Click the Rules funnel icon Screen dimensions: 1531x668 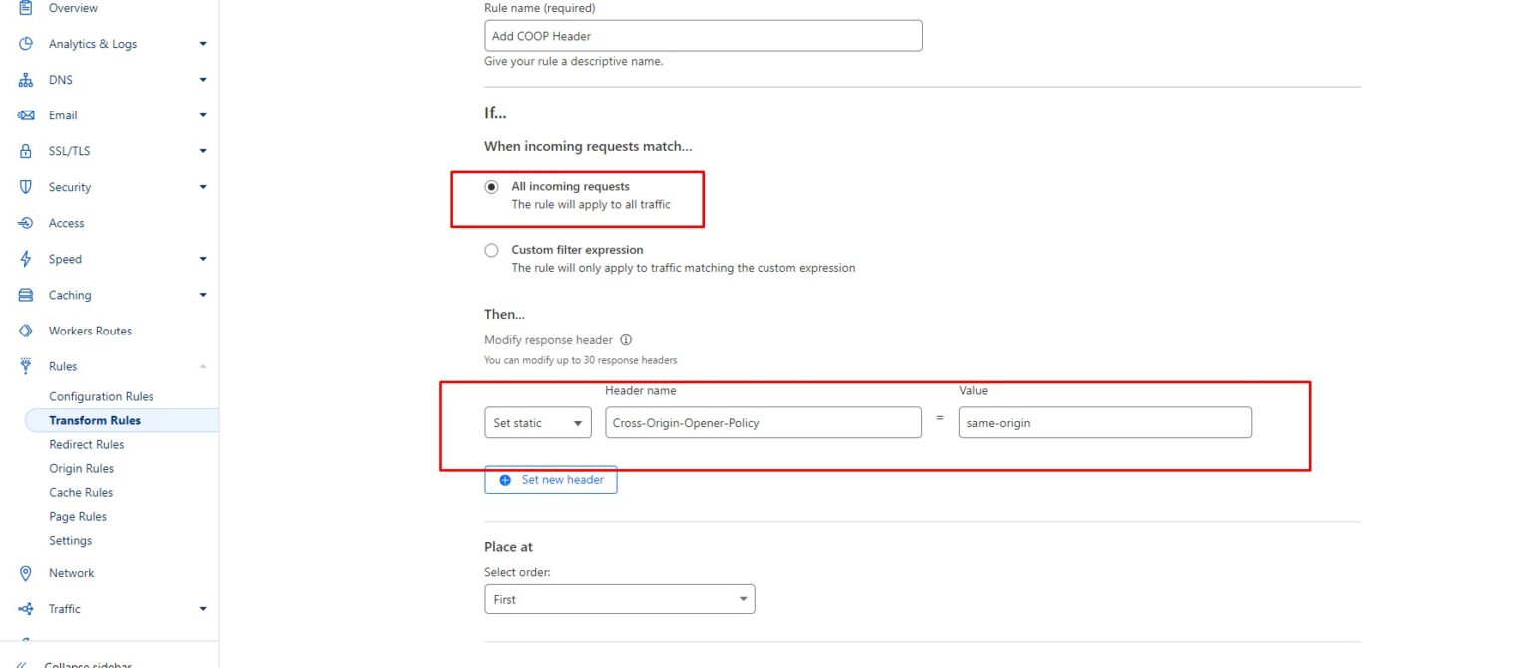[26, 366]
